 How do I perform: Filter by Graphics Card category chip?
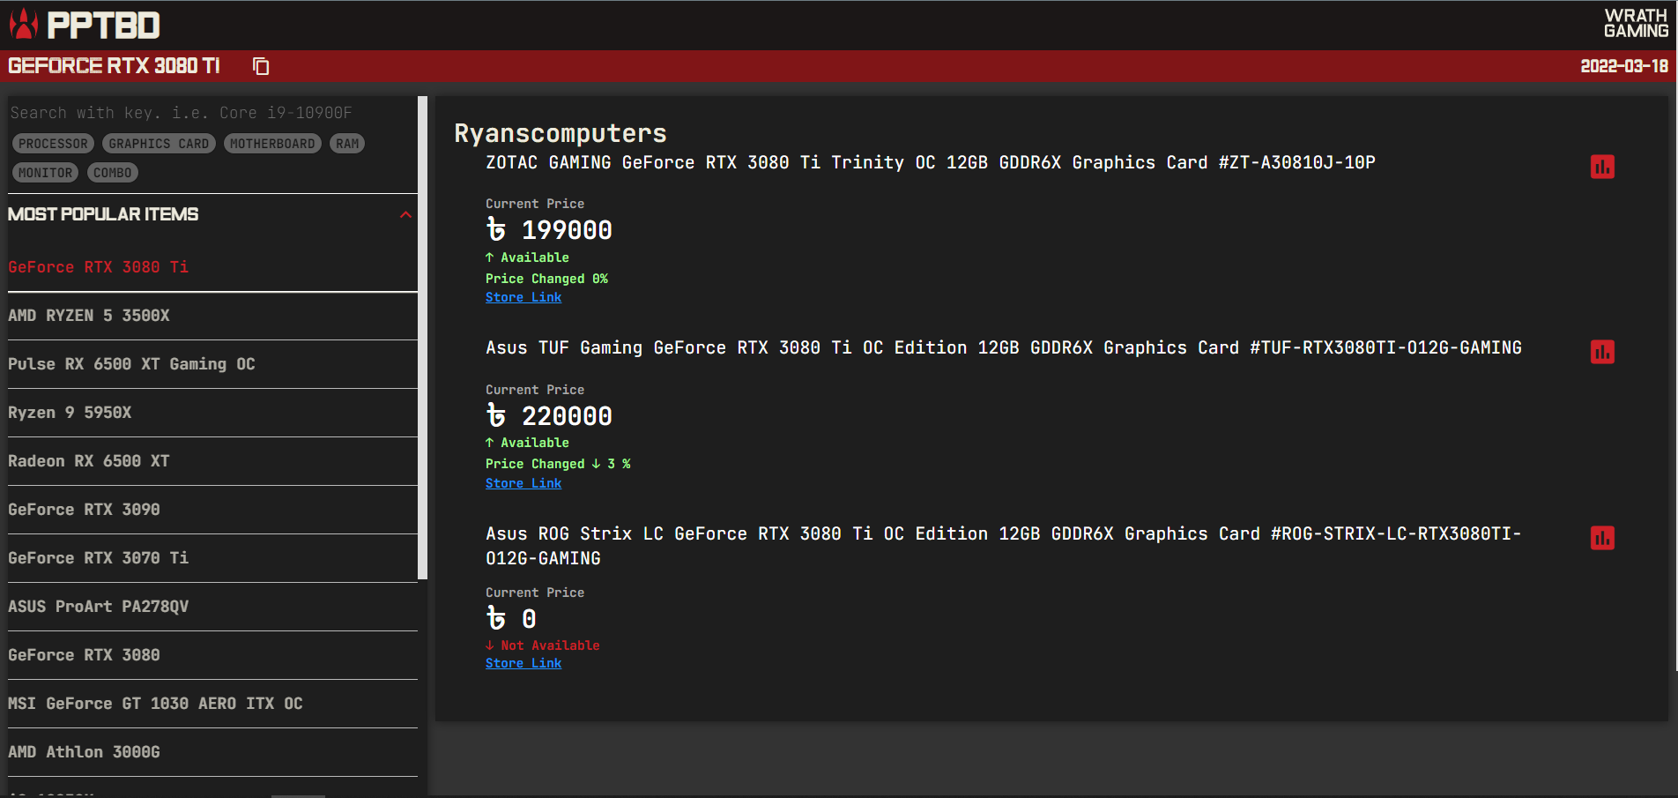point(159,144)
